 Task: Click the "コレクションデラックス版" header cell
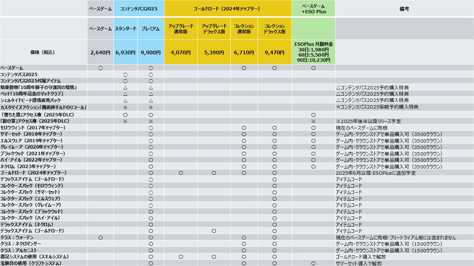pyautogui.click(x=274, y=28)
